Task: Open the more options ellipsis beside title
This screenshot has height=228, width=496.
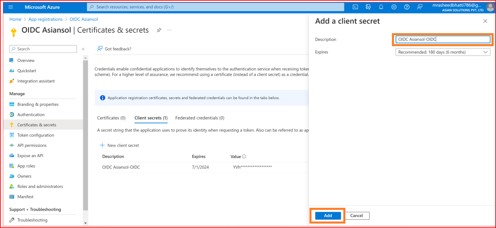Action: click(169, 30)
